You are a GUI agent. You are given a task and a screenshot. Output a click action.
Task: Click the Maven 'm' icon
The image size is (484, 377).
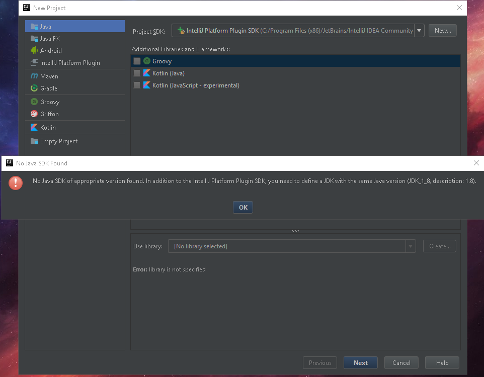34,76
